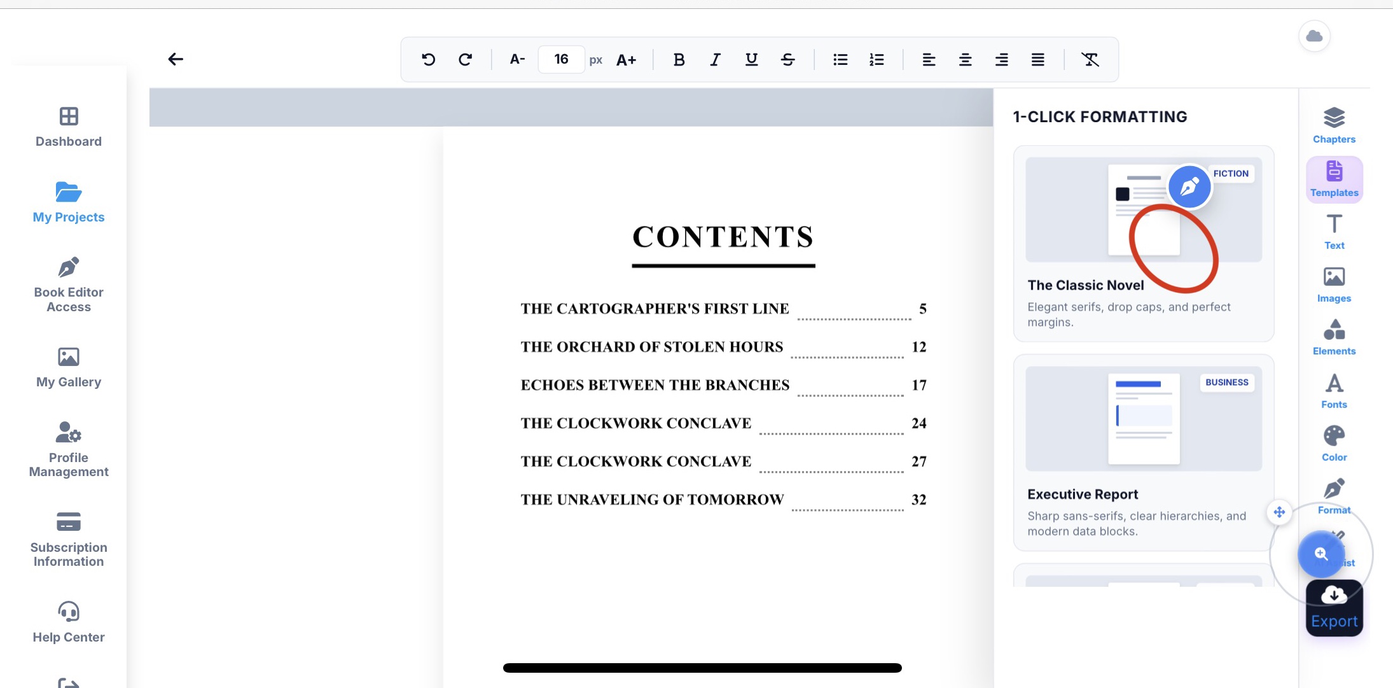Justify the text
The image size is (1393, 688).
click(x=1037, y=60)
